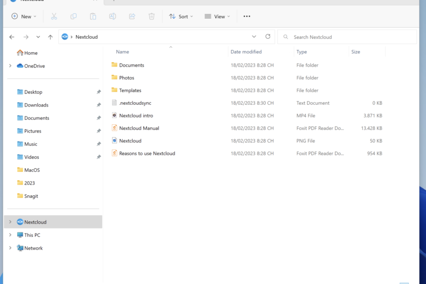Screen dimensions: 426x284
Task: Click the Copy icon in toolbar
Action: click(73, 16)
